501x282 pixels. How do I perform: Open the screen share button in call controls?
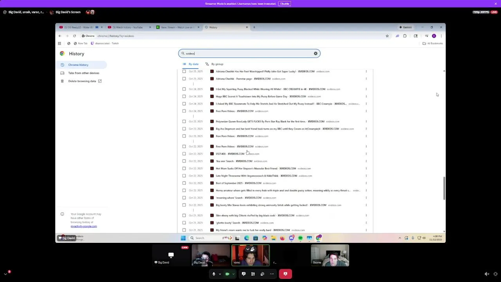click(x=243, y=274)
